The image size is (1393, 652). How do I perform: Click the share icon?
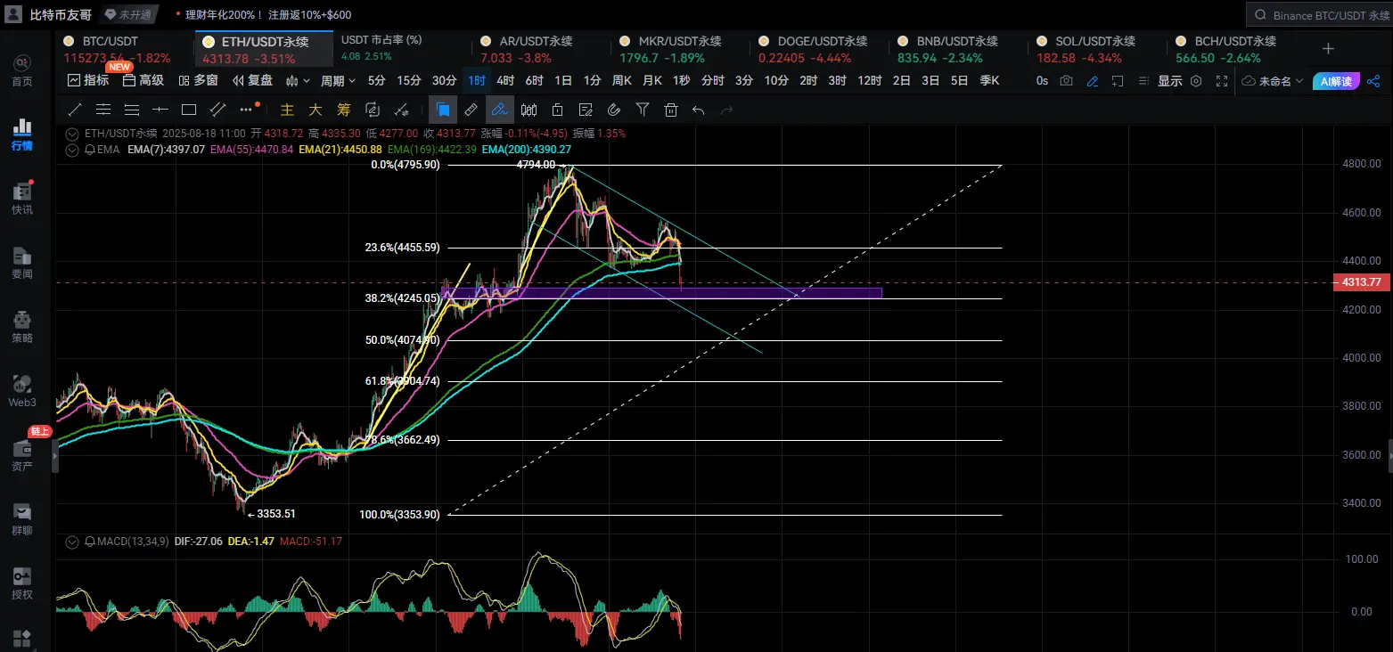point(1373,80)
